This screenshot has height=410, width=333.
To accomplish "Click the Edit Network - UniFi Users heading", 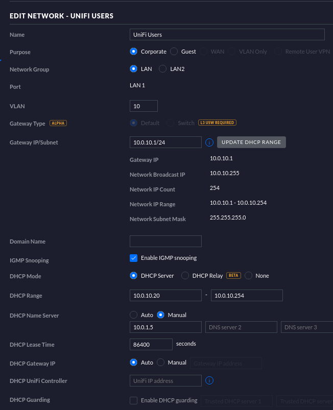I will coord(61,16).
